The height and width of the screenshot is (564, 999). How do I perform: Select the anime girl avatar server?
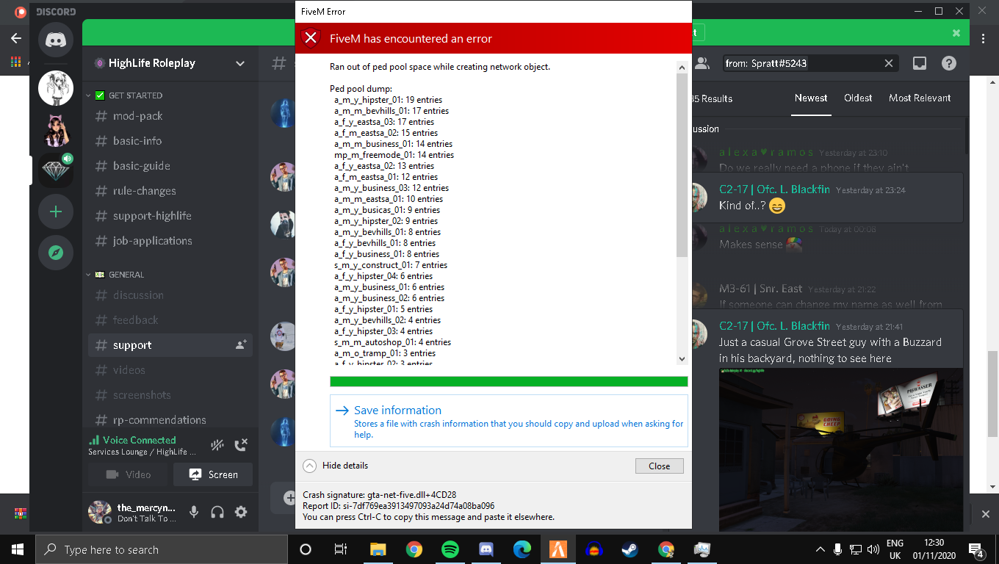56,90
